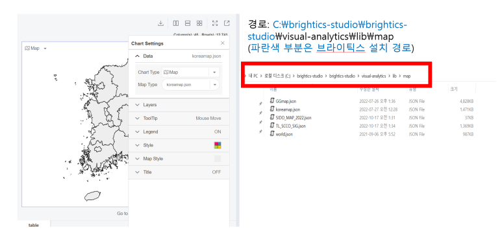This screenshot has width=502, height=239.
Task: Click the Mouse Move ToolTip value
Action: (x=208, y=119)
